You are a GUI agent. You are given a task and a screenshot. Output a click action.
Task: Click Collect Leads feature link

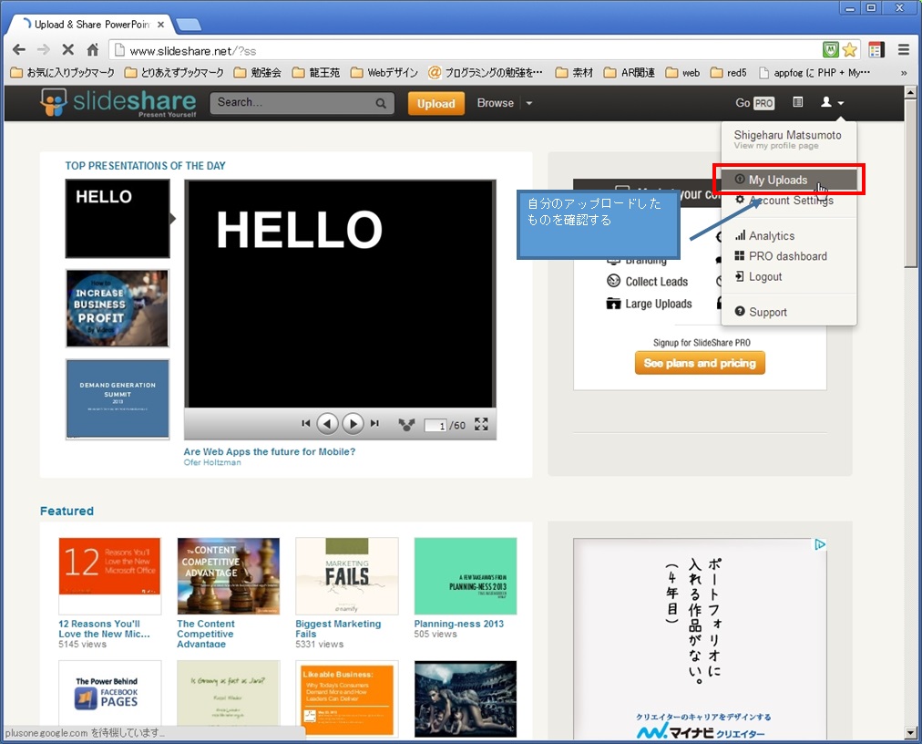(648, 282)
